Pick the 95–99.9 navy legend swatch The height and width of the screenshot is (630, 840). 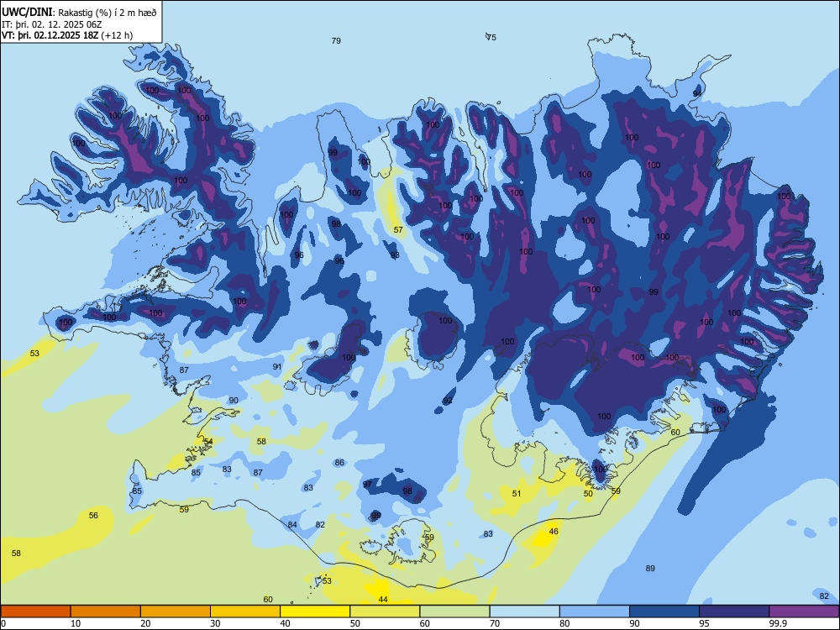pos(734,612)
